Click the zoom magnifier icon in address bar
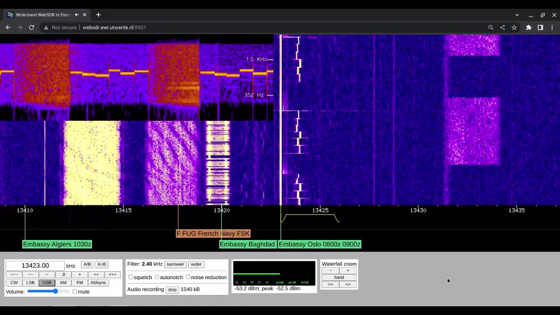The image size is (560, 315). click(491, 27)
